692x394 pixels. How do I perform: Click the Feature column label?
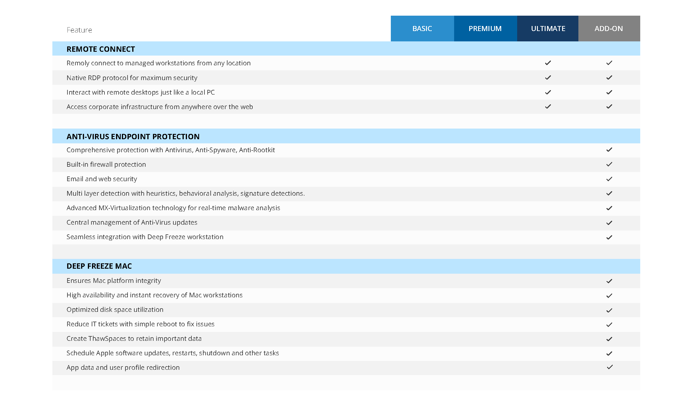79,30
